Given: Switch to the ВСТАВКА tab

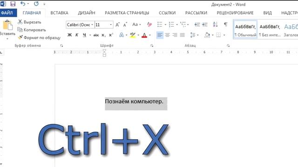Looking at the screenshot, I should tap(59, 13).
